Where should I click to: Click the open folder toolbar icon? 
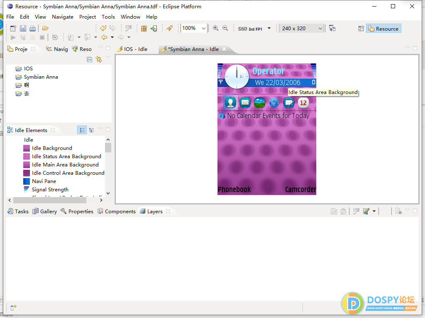click(x=45, y=28)
